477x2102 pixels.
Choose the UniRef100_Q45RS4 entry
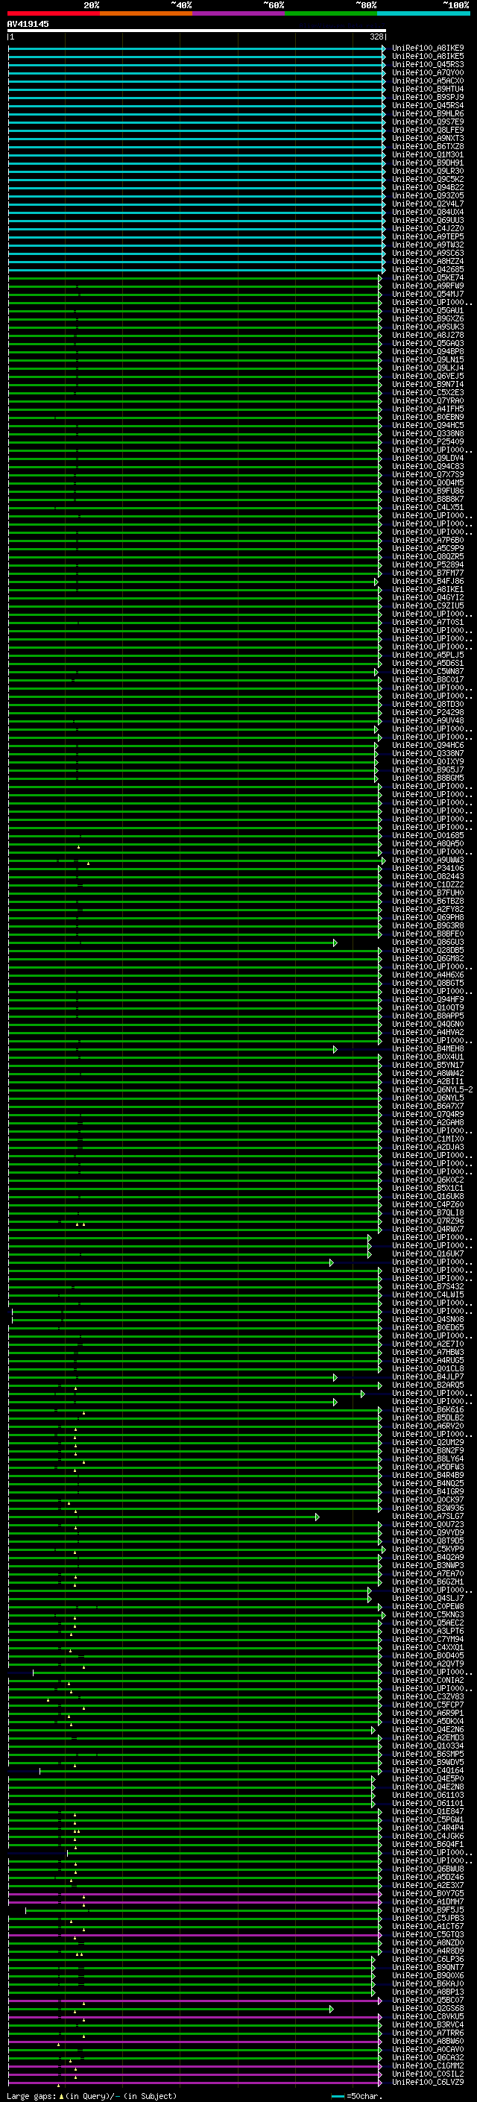[428, 105]
